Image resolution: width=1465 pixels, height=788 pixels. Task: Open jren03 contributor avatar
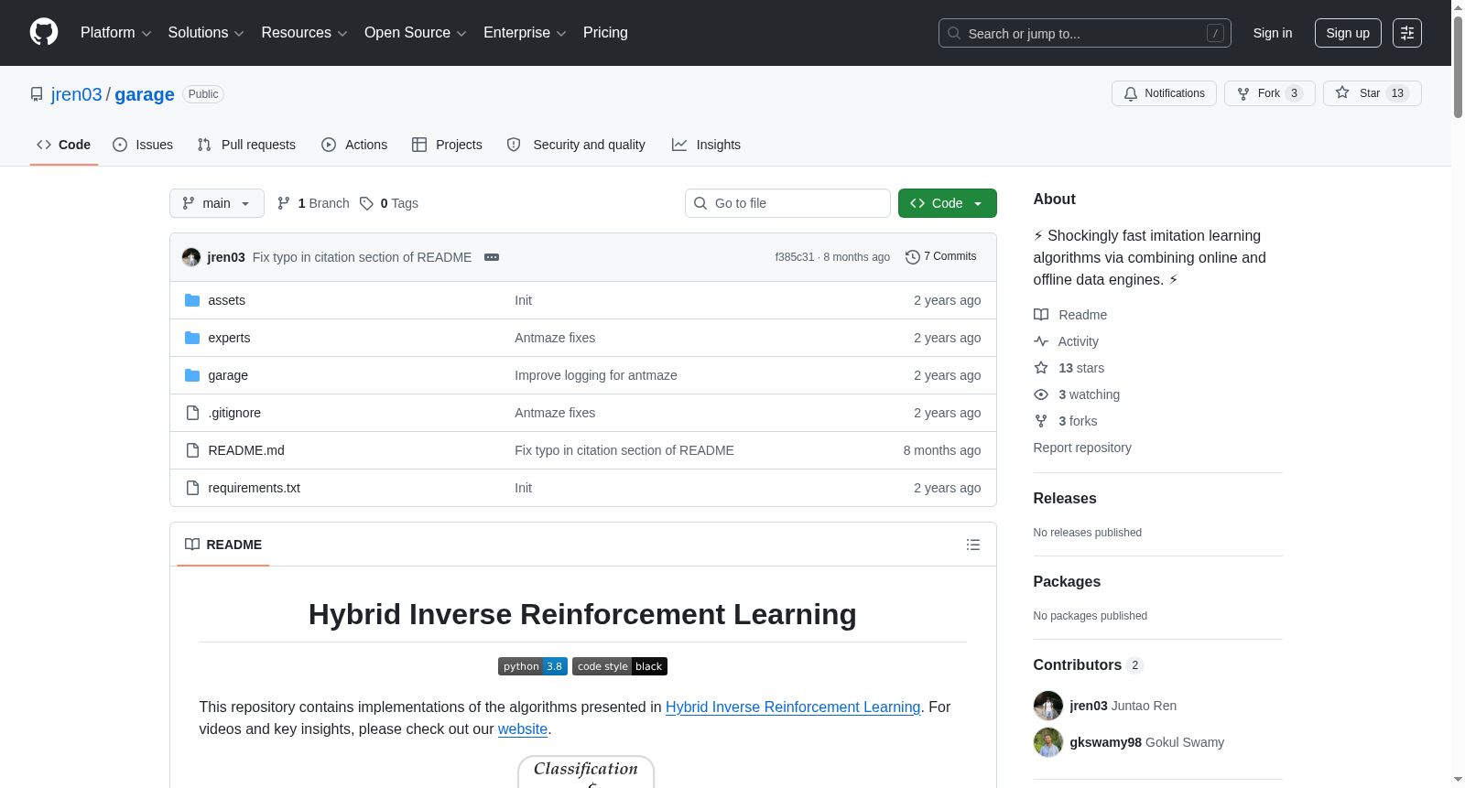coord(1048,706)
